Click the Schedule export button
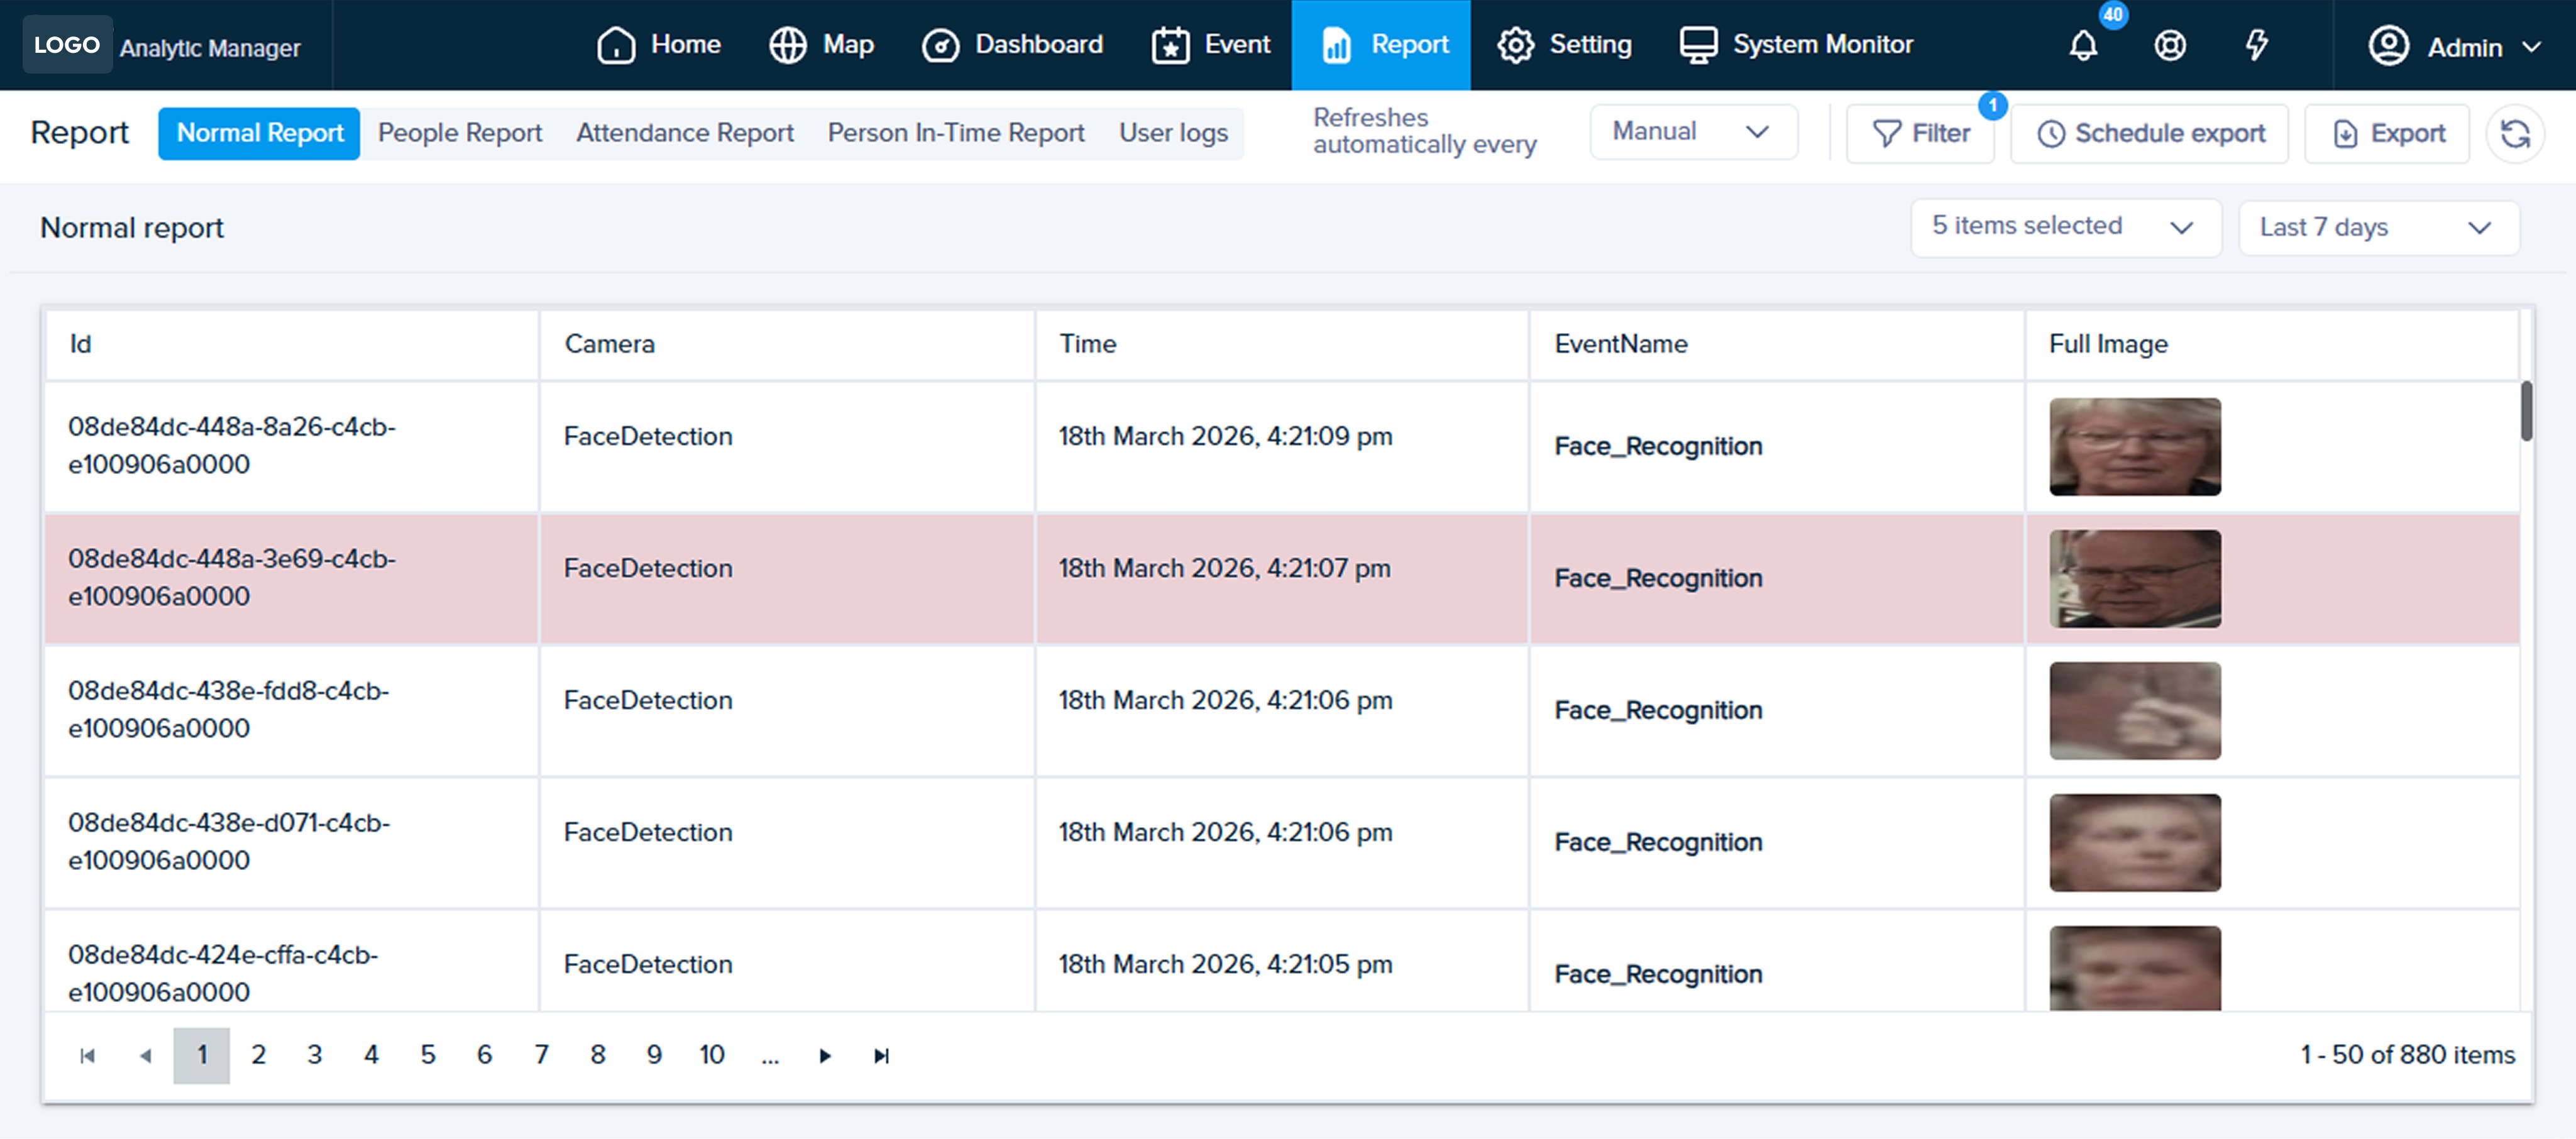This screenshot has width=2576, height=1139. [x=2149, y=133]
